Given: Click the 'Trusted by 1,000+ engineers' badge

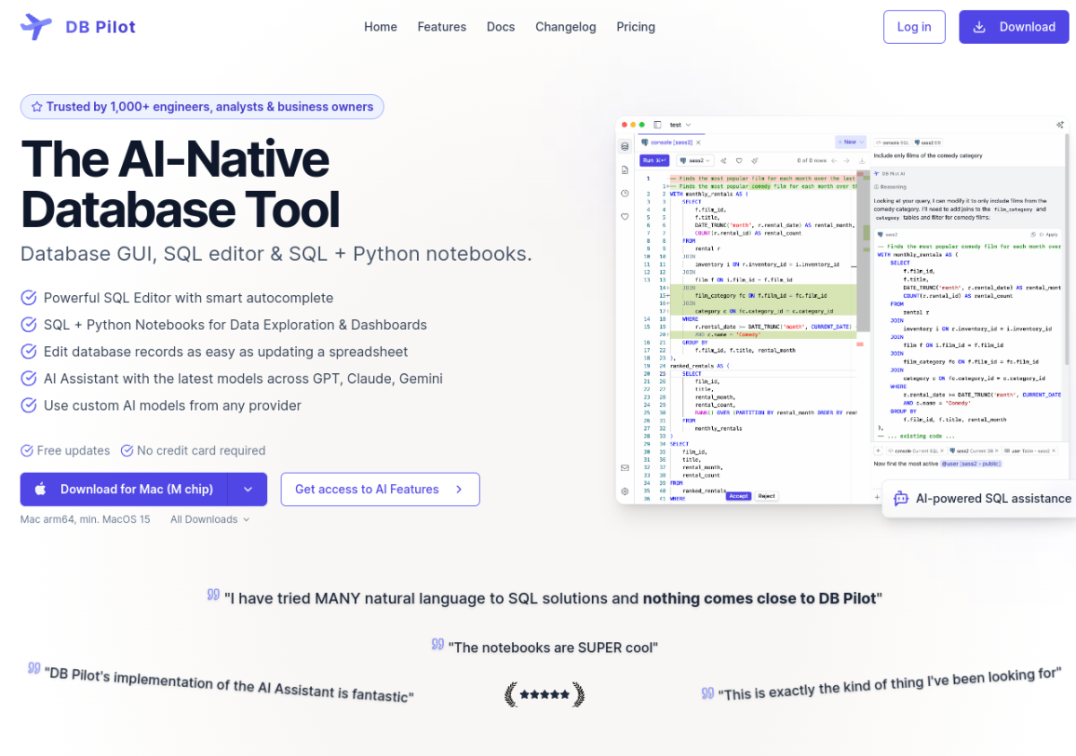Looking at the screenshot, I should (x=203, y=107).
